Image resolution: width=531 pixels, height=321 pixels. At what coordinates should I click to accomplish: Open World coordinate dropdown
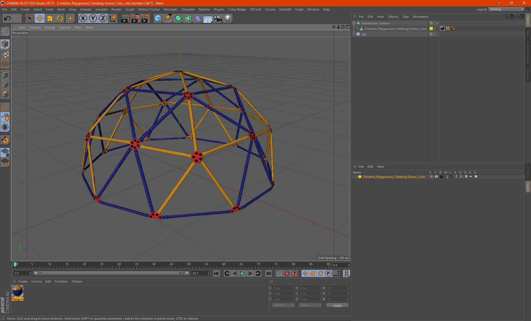283,305
